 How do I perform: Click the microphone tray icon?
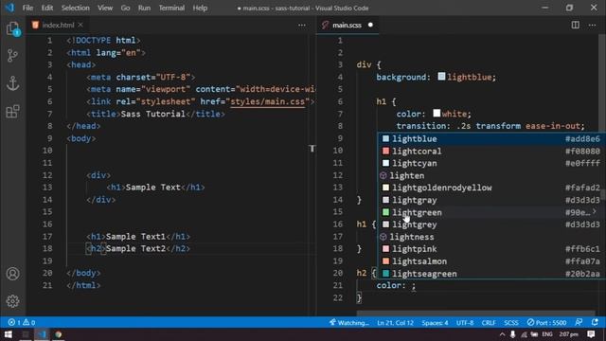tap(512, 334)
